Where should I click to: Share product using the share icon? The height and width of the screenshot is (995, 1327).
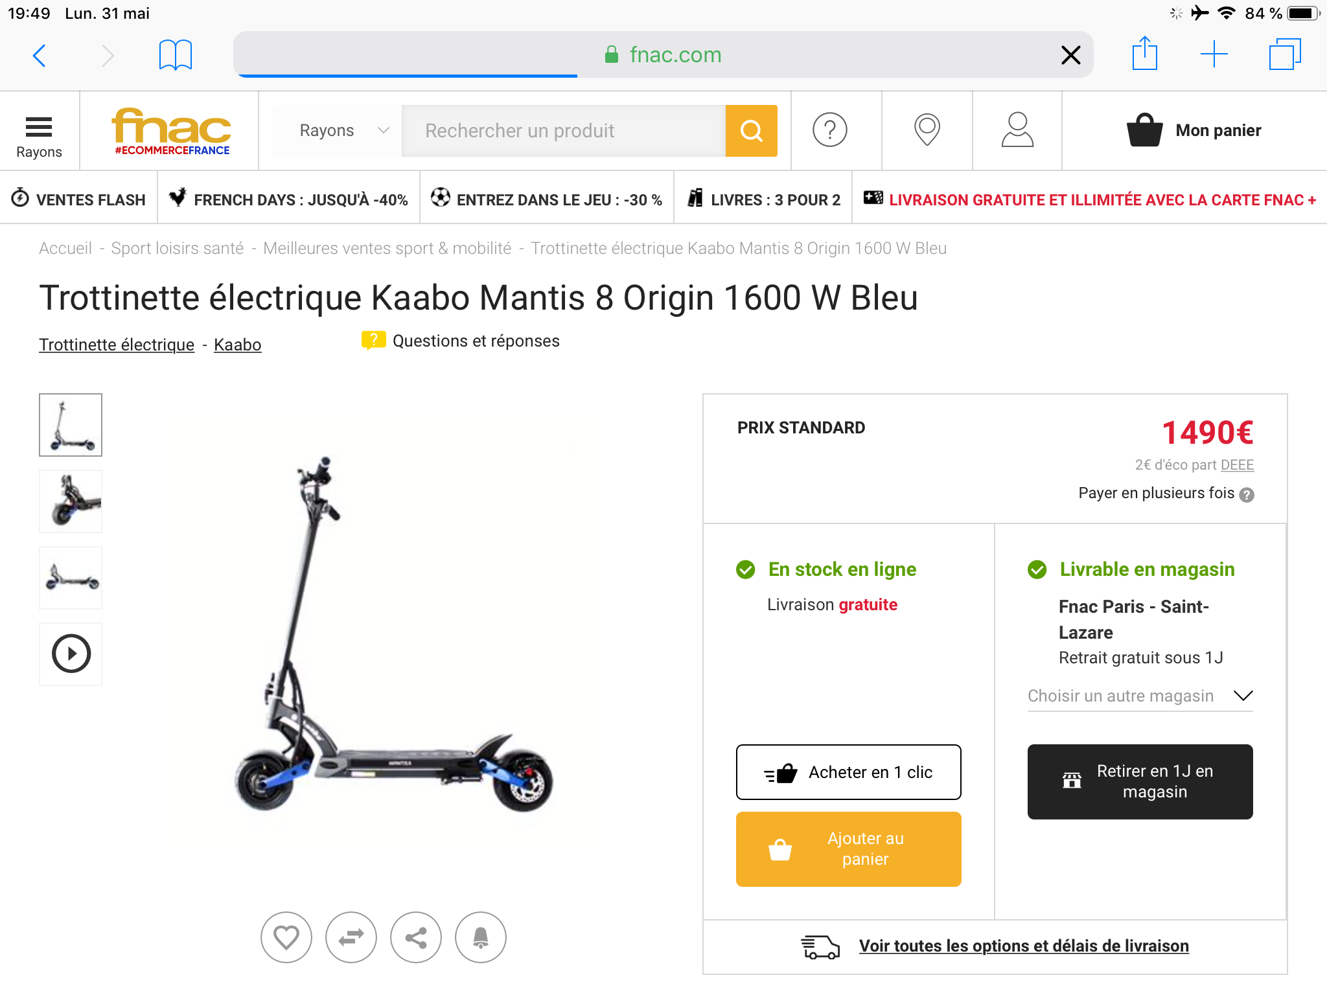tap(415, 937)
